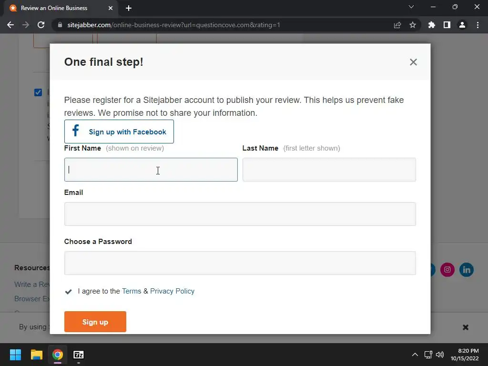Image resolution: width=488 pixels, height=366 pixels.
Task: Open the Privacy Policy link
Action: pyautogui.click(x=172, y=291)
